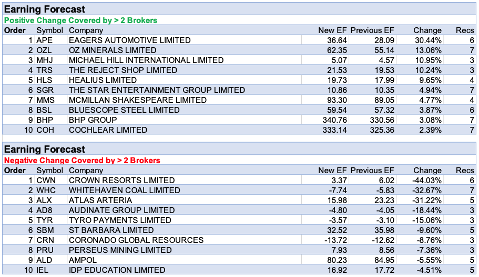Click the CORONADO GLOBAL RESOURCES cell
This screenshot has width=479, height=277.
coord(136,240)
